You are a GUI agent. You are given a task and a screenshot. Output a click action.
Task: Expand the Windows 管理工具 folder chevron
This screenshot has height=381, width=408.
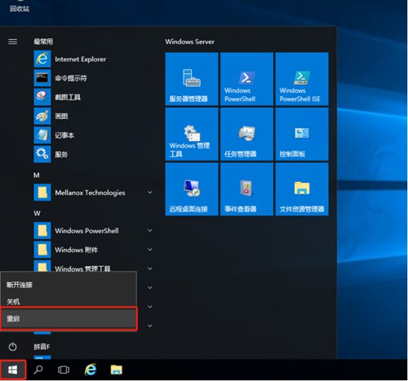[x=150, y=268]
